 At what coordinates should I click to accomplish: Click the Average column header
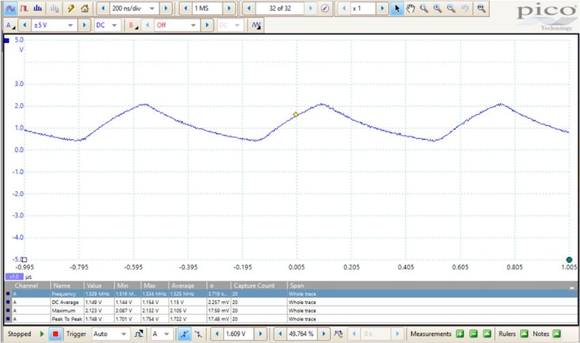coord(187,286)
